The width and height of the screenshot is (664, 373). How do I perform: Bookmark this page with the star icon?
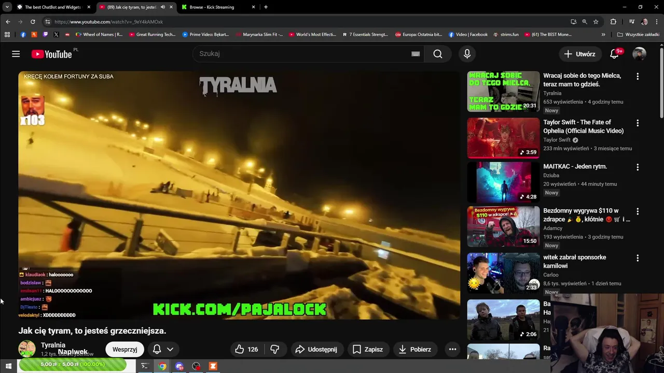pyautogui.click(x=596, y=22)
